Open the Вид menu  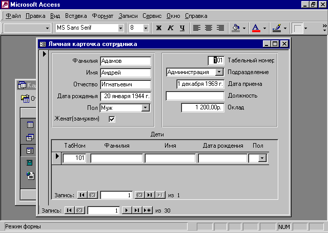[55, 16]
